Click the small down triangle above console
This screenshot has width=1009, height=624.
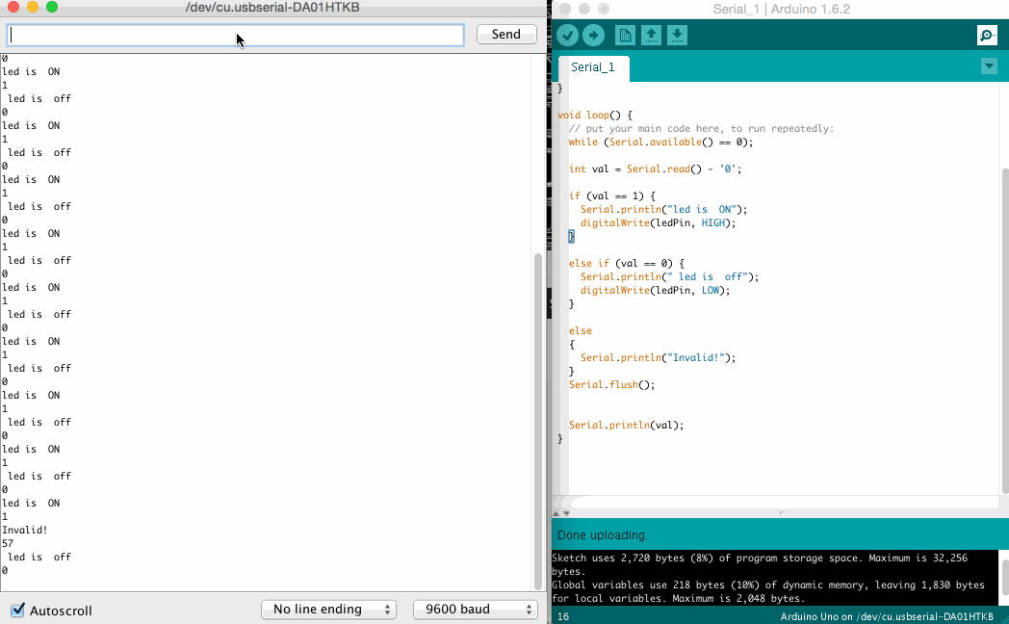[x=566, y=513]
